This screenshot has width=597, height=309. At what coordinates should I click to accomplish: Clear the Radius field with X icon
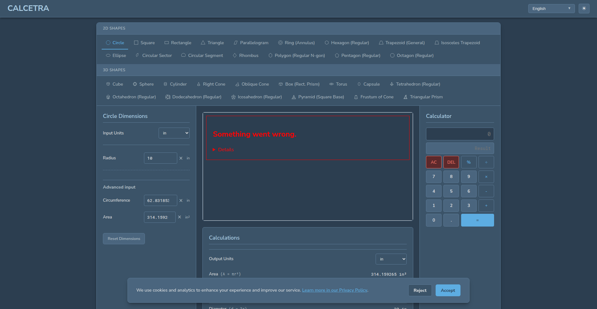[x=181, y=158]
